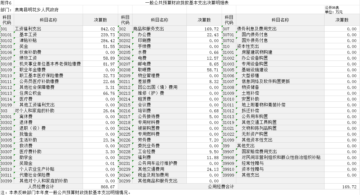The width and height of the screenshot is (360, 195).
Task: Select the 人员经费合计 value 868.67
Action: (100, 187)
